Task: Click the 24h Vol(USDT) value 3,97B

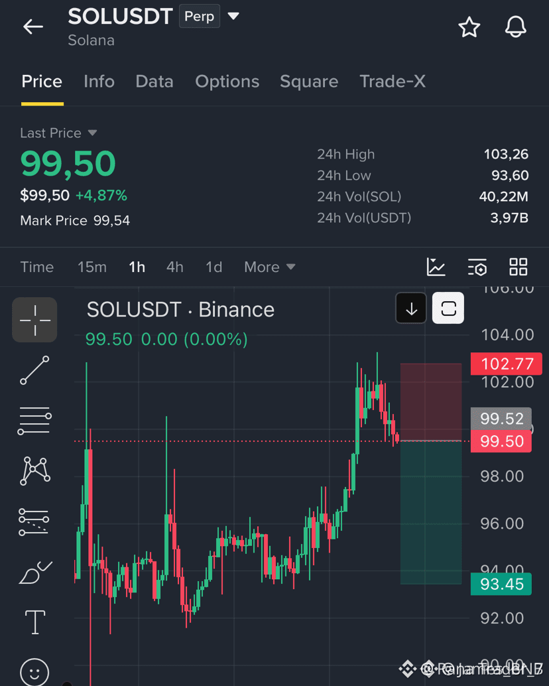Action: [x=509, y=218]
